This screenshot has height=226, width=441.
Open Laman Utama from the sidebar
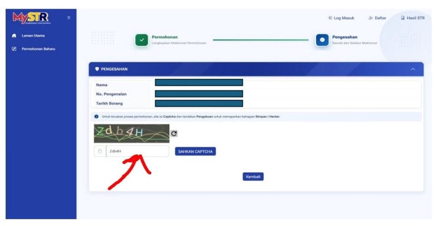tap(33, 36)
